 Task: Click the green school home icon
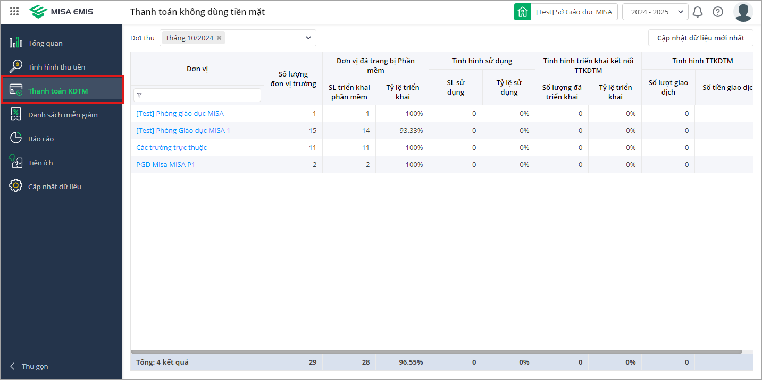tap(522, 12)
